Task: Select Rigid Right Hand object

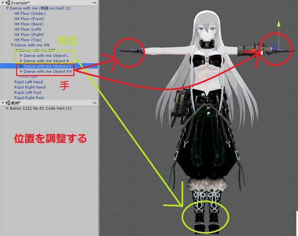Action: [30, 87]
